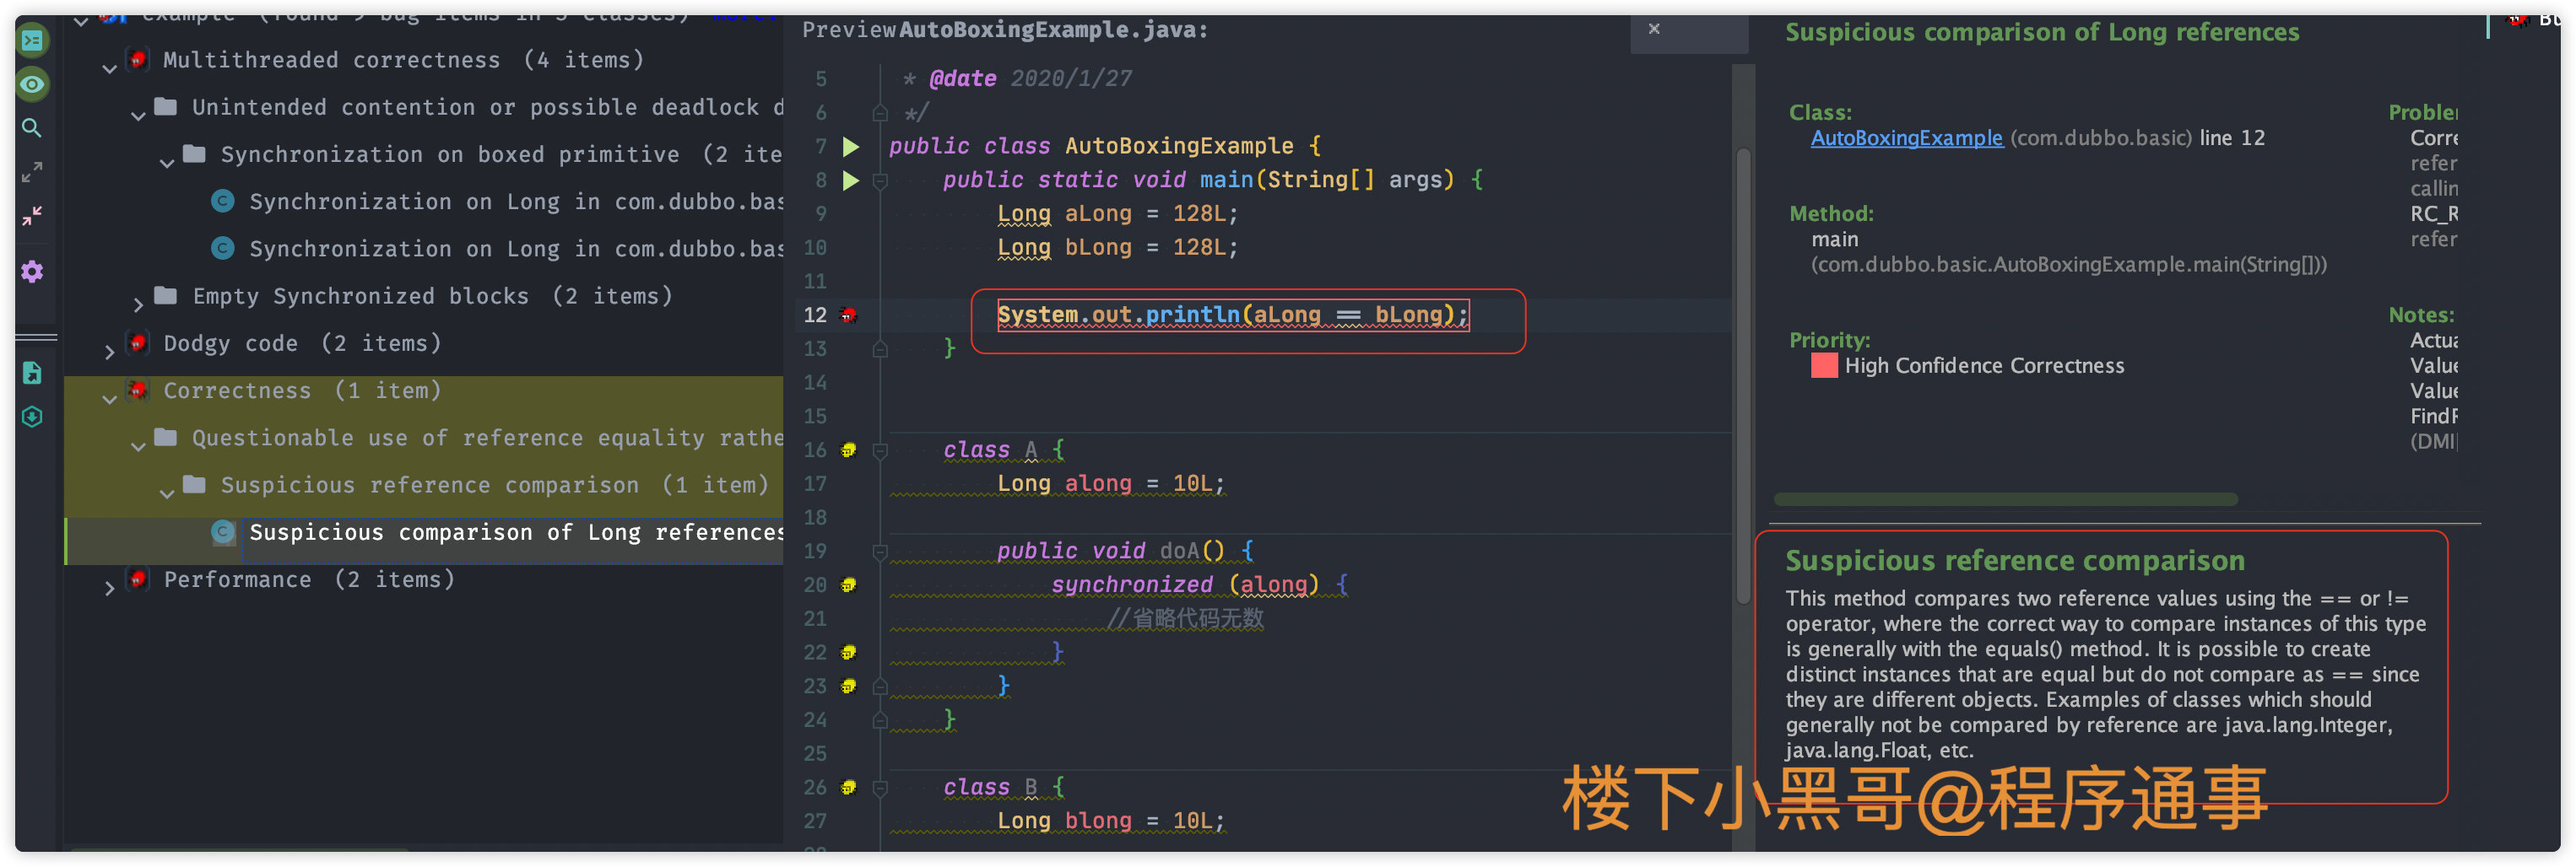This screenshot has width=2576, height=867.
Task: Expand the Performance category
Action: [x=110, y=587]
